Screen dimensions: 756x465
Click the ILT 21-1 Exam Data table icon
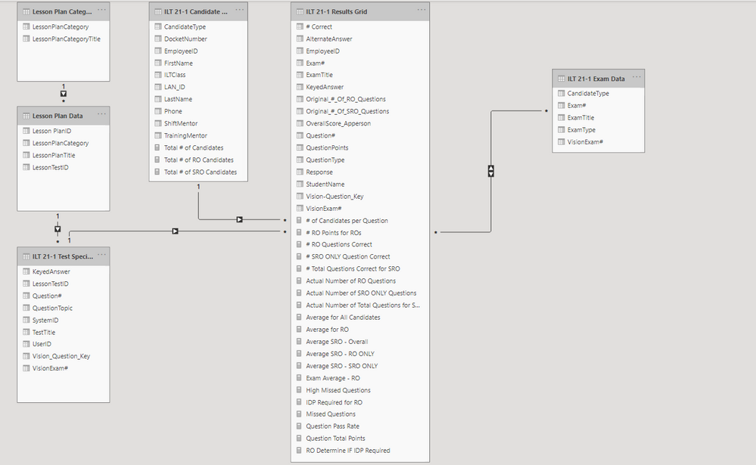[x=562, y=79]
